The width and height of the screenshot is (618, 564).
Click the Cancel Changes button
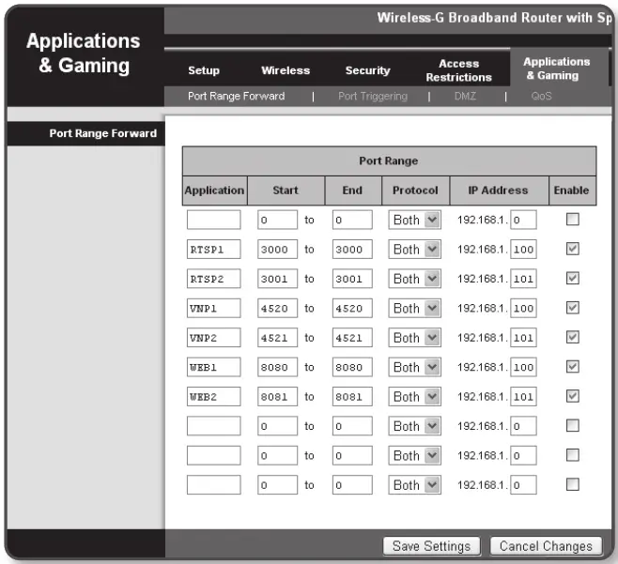pos(546,546)
